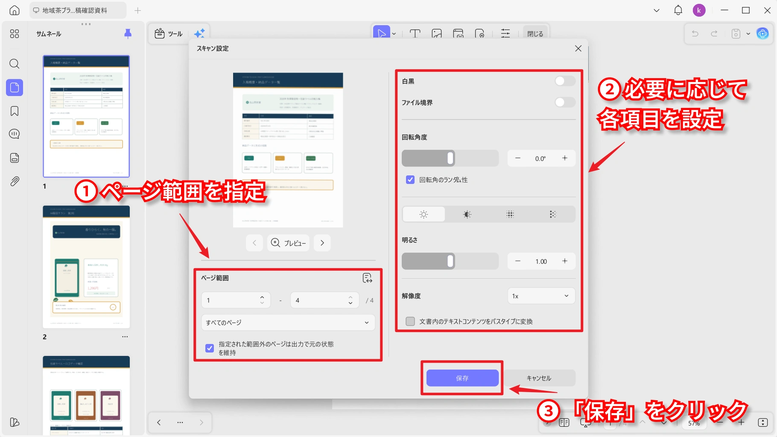Select the cursor selection tool
This screenshot has width=777, height=437.
(x=381, y=33)
